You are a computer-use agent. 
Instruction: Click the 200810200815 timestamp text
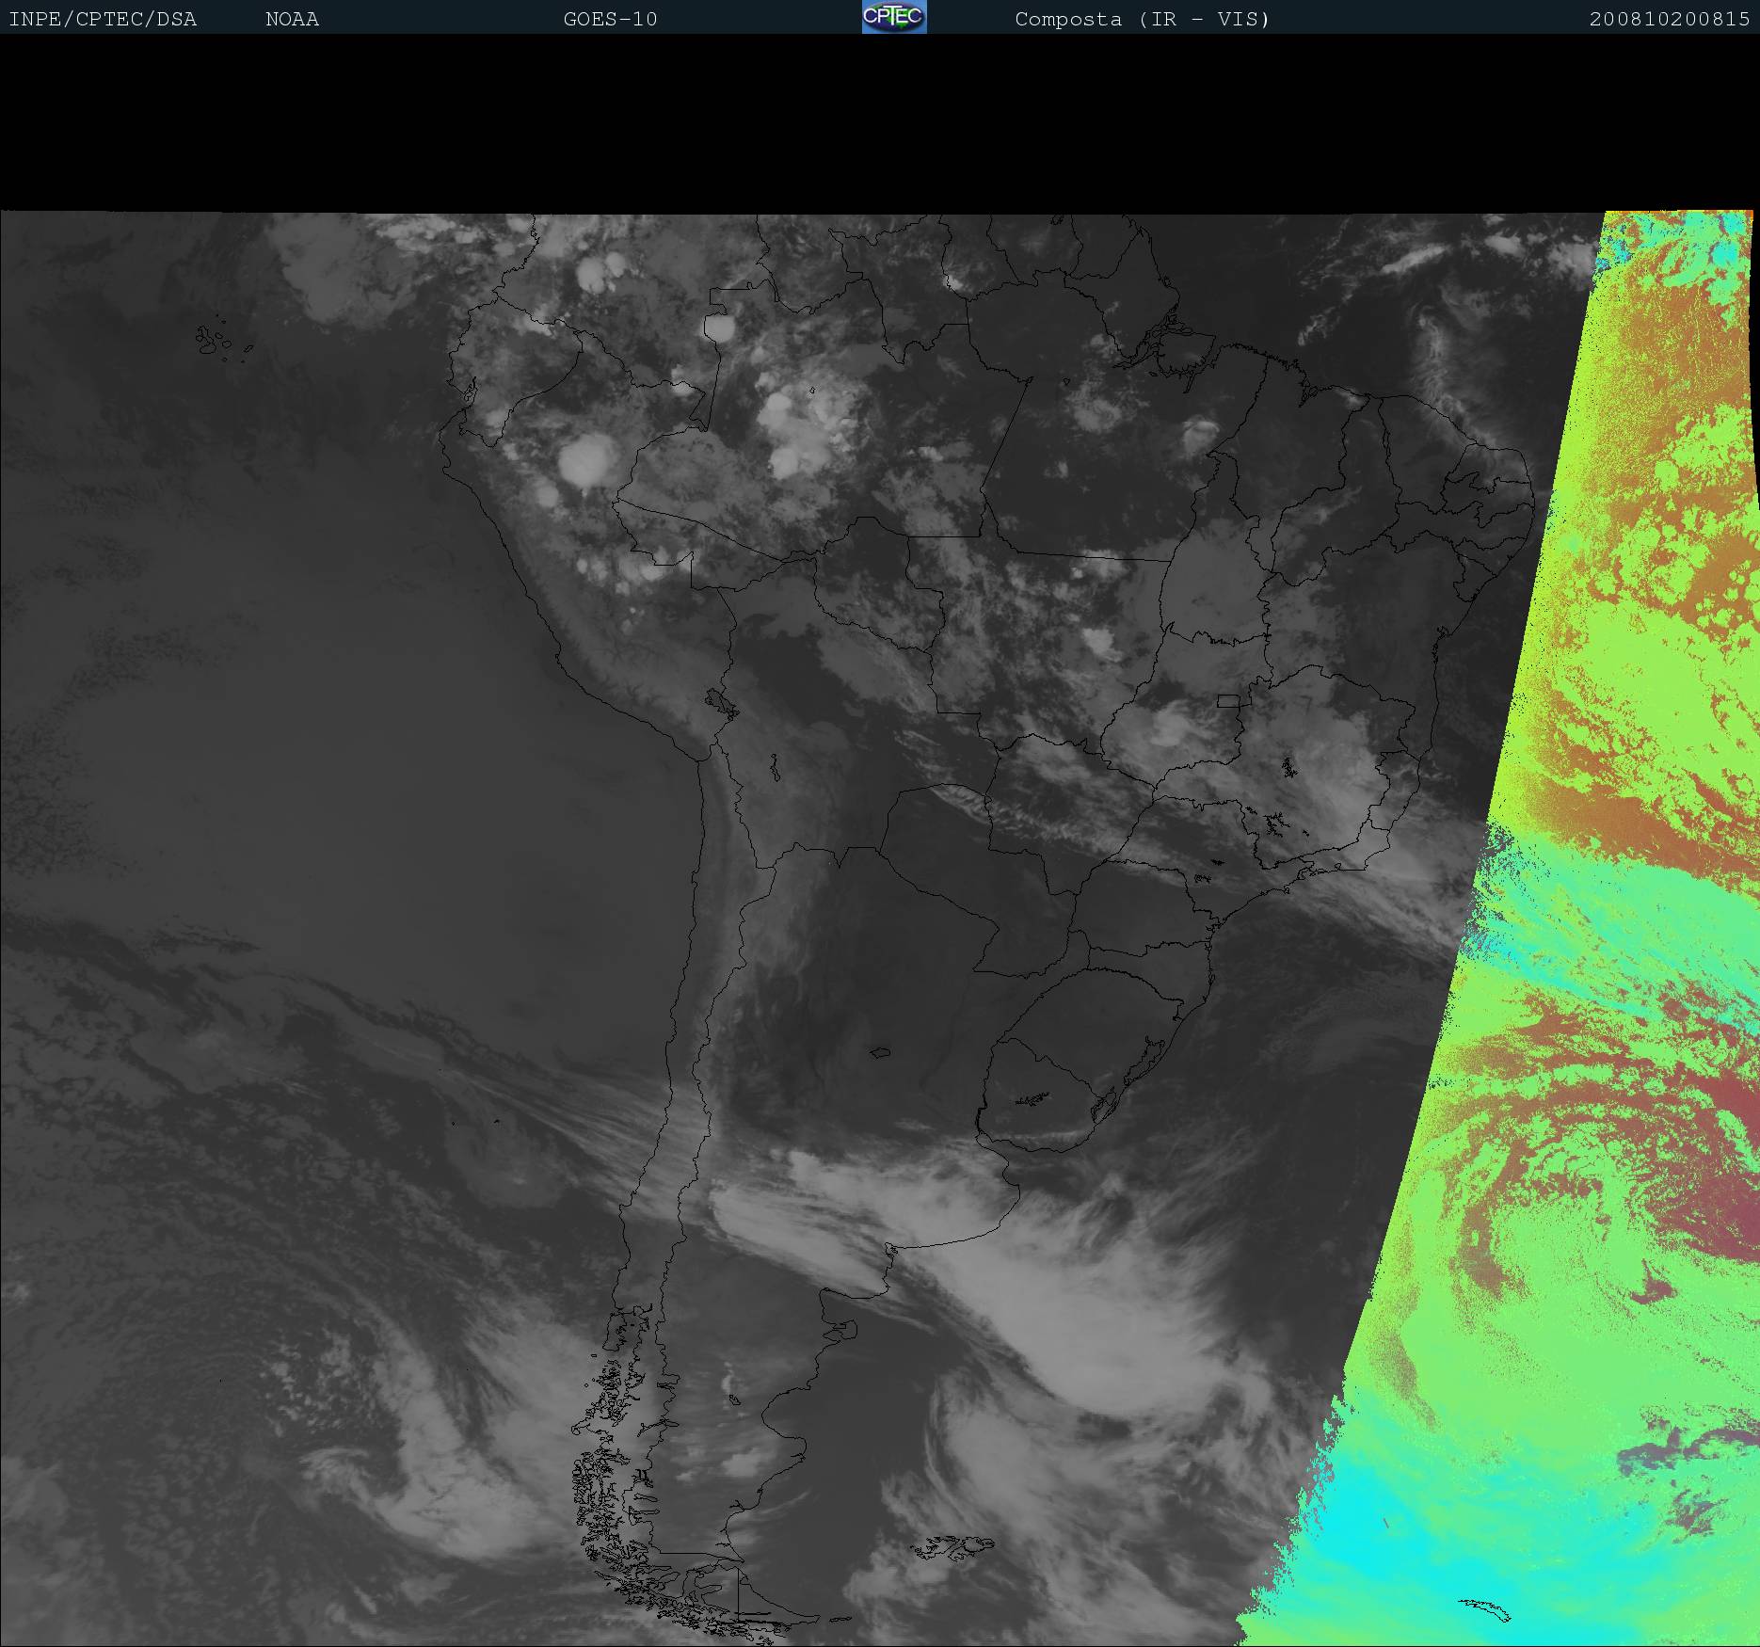[1669, 19]
